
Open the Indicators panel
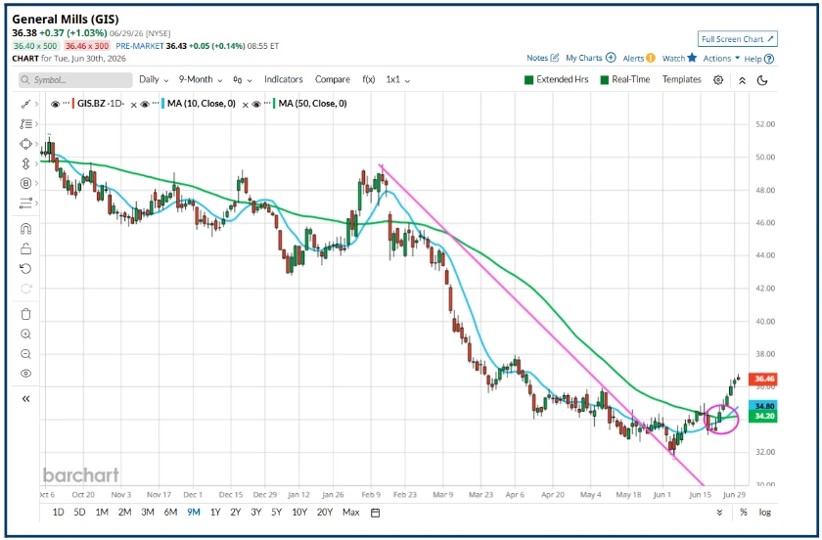(x=283, y=79)
